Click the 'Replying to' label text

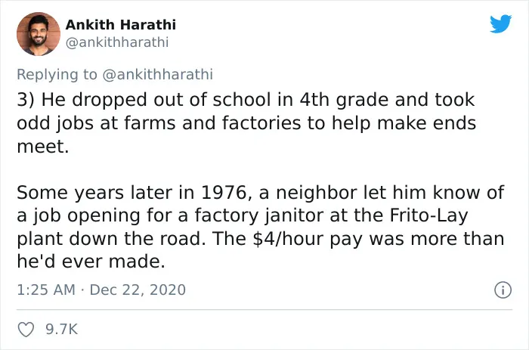click(57, 74)
